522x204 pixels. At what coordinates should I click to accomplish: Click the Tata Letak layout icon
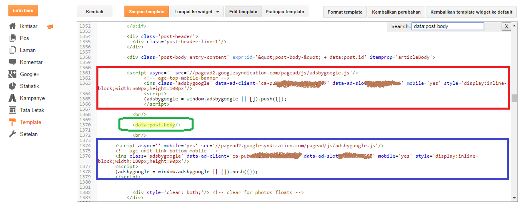[x=12, y=110]
